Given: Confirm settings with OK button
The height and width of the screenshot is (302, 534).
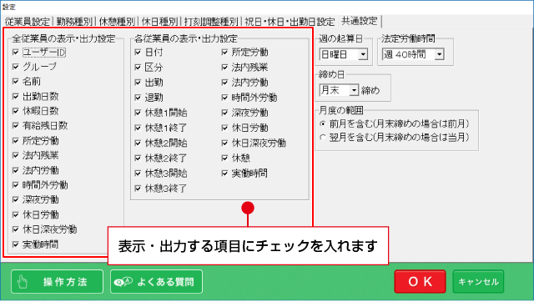Looking at the screenshot, I should click(x=420, y=282).
